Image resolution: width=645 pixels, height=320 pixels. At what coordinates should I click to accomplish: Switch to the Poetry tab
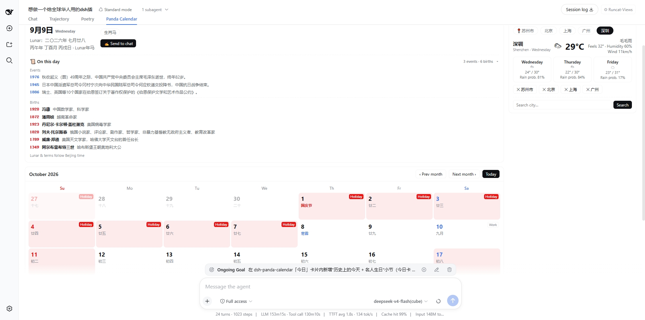(x=88, y=19)
